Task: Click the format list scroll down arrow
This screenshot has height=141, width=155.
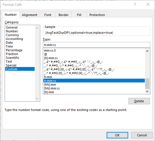Action: coord(147,91)
